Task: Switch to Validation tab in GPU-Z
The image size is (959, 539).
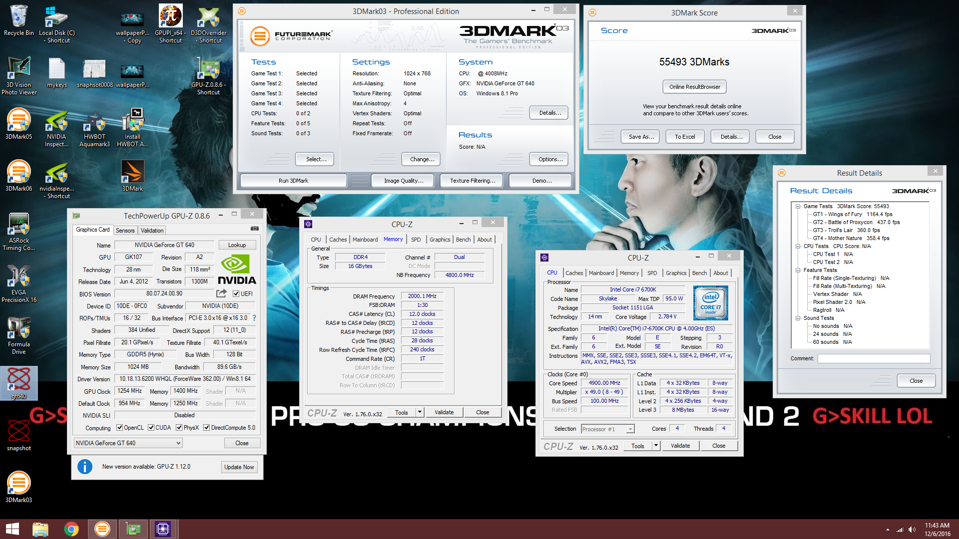Action: click(x=152, y=231)
